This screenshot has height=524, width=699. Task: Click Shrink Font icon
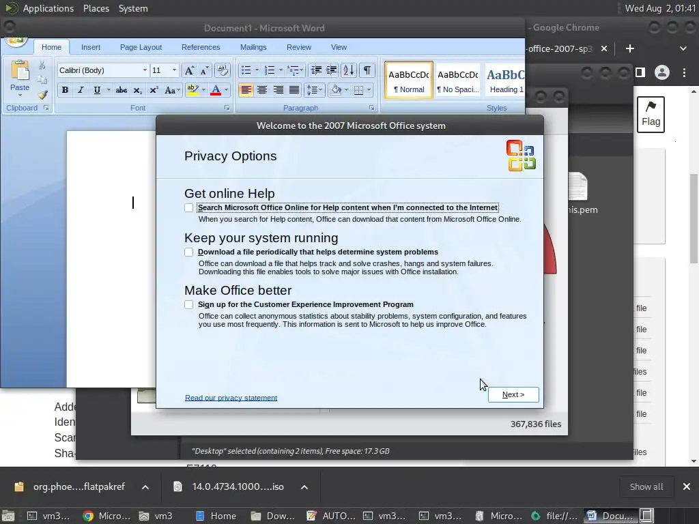coord(204,70)
